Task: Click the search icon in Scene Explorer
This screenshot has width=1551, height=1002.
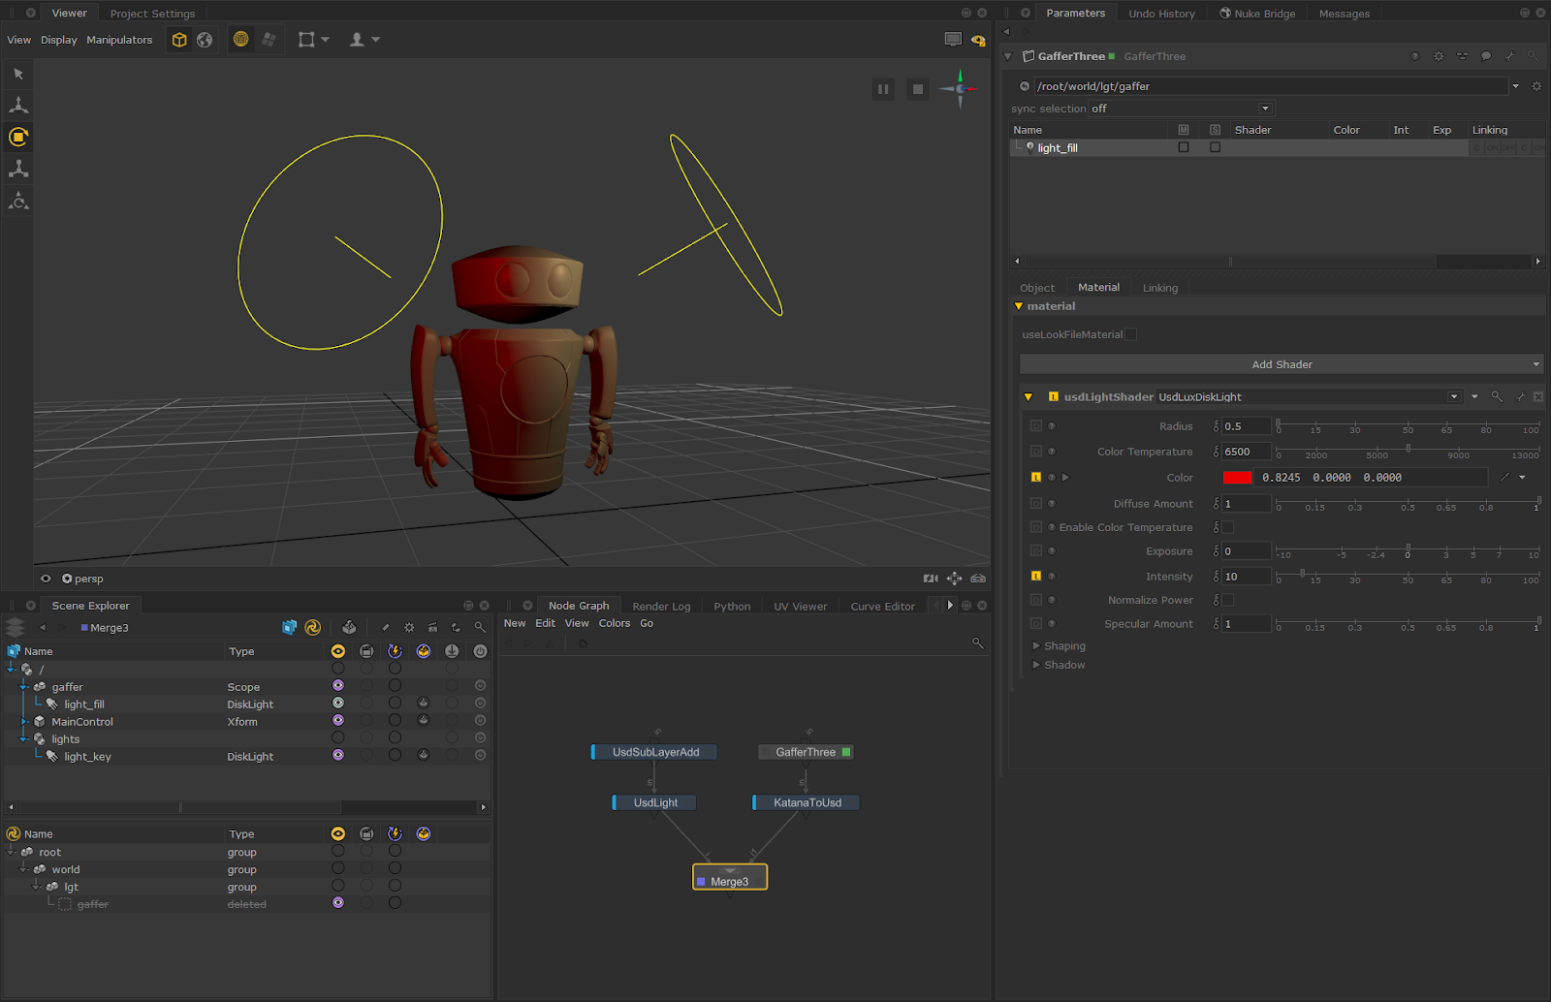Action: 480,628
